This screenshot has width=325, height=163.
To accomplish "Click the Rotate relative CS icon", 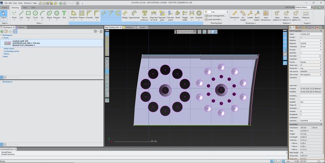I will click(x=296, y=15).
